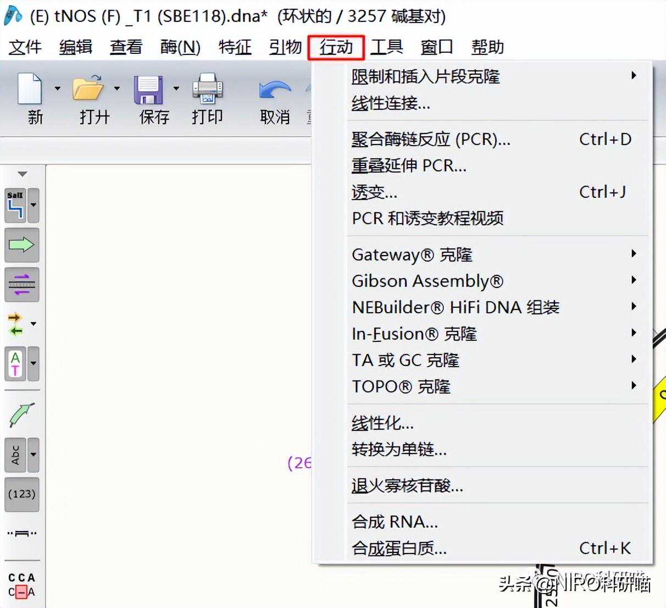Click the Undo arrow icon
Viewport: 666px width, 608px height.
click(x=275, y=90)
